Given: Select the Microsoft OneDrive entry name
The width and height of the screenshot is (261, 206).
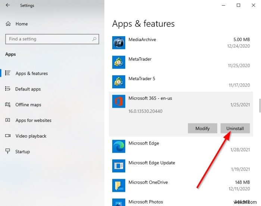Looking at the screenshot, I should (148, 183).
